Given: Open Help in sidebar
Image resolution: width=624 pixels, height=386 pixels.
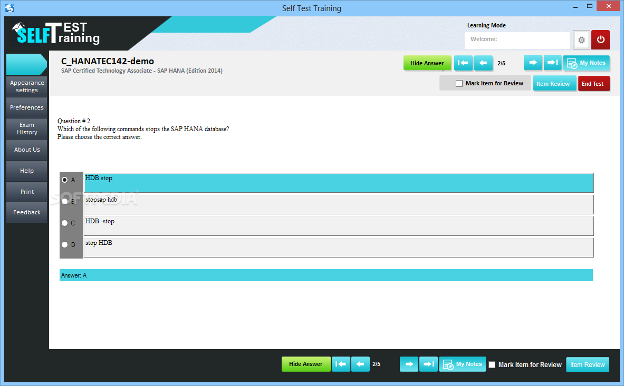Looking at the screenshot, I should pos(27,171).
